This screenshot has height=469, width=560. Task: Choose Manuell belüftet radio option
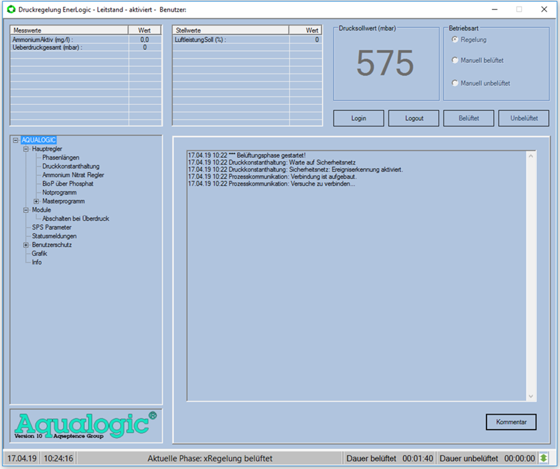click(x=455, y=60)
